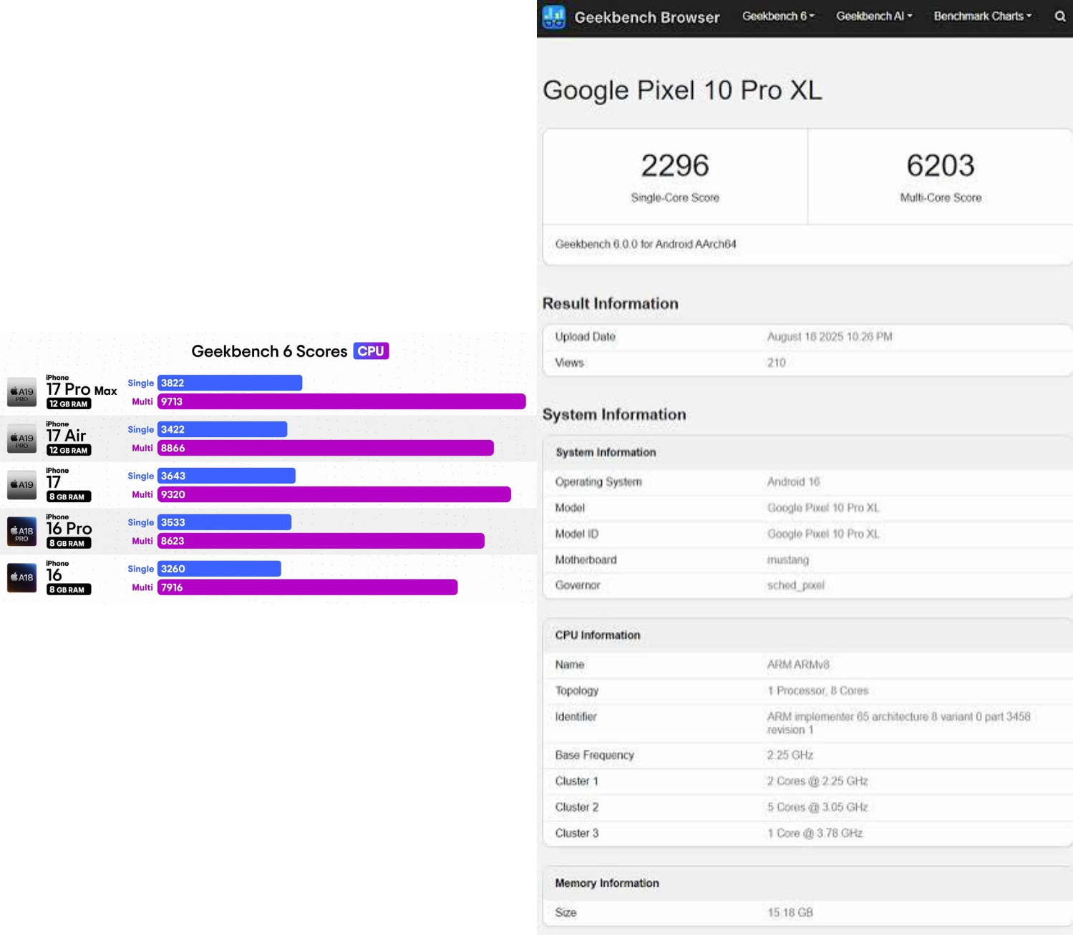Select the 3822 single-core bar for 17 Pro Max
The image size is (1073, 935).
[x=230, y=383]
